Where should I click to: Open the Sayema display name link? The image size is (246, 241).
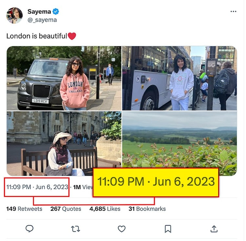point(39,11)
